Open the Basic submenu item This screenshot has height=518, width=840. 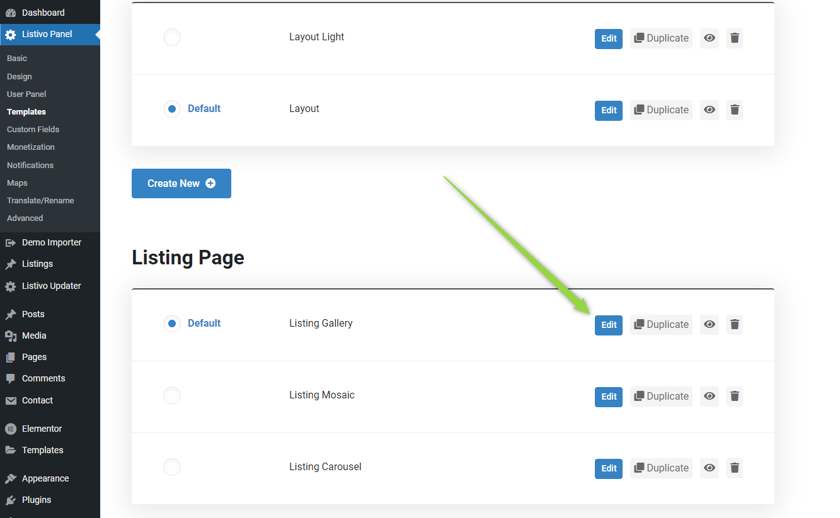click(17, 59)
